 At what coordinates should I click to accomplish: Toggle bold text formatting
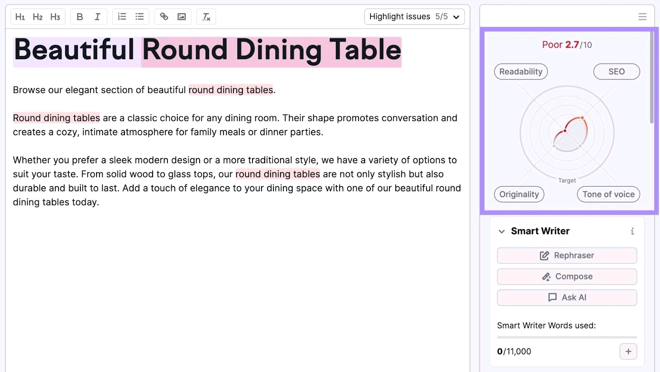point(80,17)
